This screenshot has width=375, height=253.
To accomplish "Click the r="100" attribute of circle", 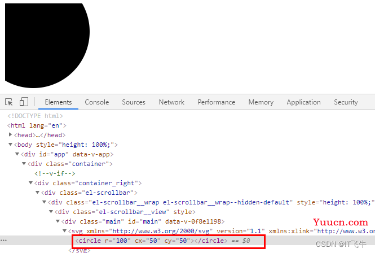I will [118, 241].
